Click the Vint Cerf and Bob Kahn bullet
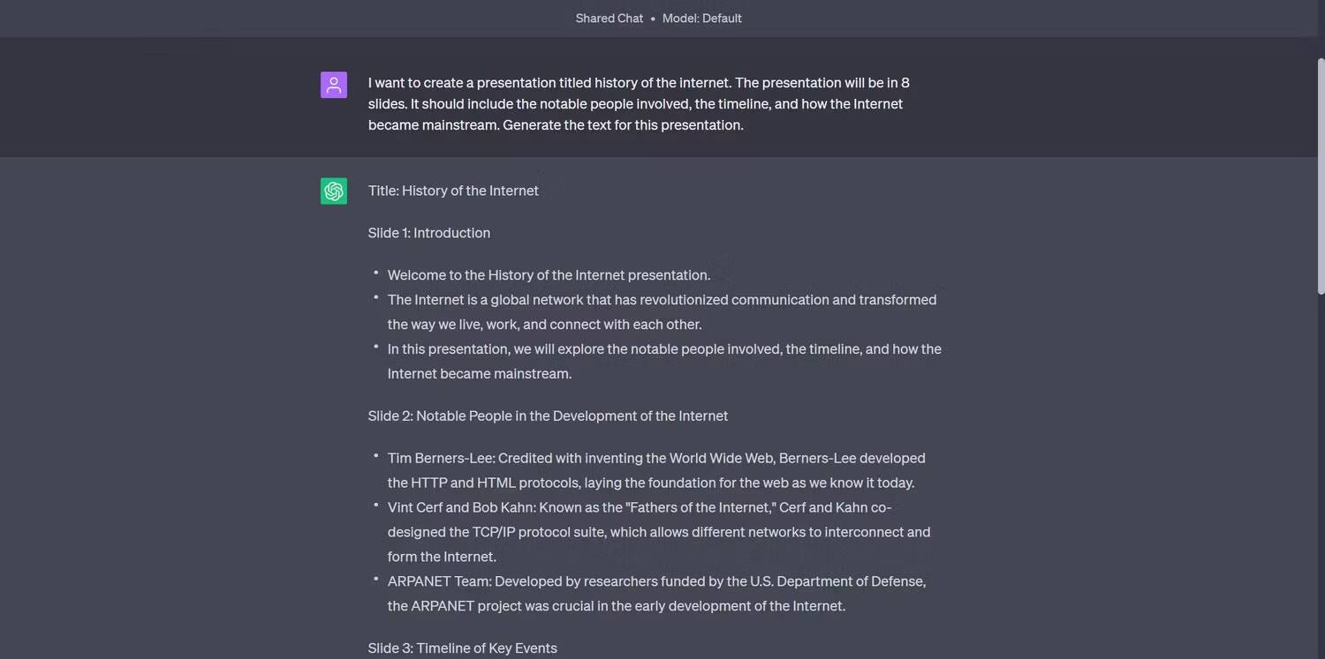The height and width of the screenshot is (659, 1325). tap(659, 532)
